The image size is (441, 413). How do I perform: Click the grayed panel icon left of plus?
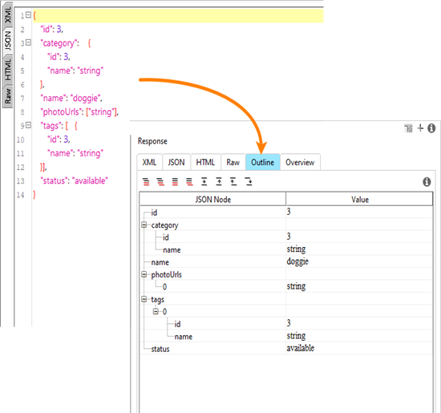[408, 128]
